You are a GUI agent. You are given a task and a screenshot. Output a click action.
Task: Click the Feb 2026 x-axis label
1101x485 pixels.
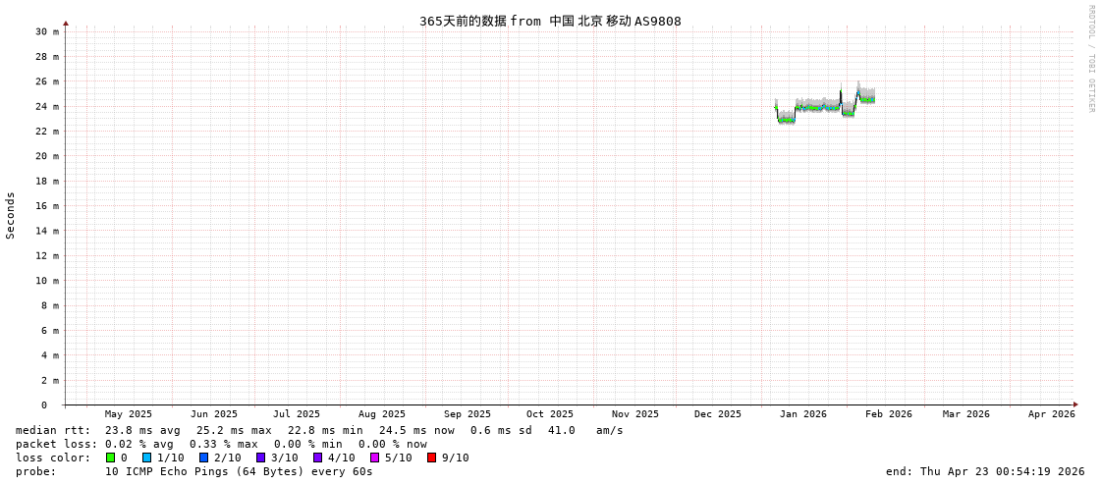click(x=888, y=414)
